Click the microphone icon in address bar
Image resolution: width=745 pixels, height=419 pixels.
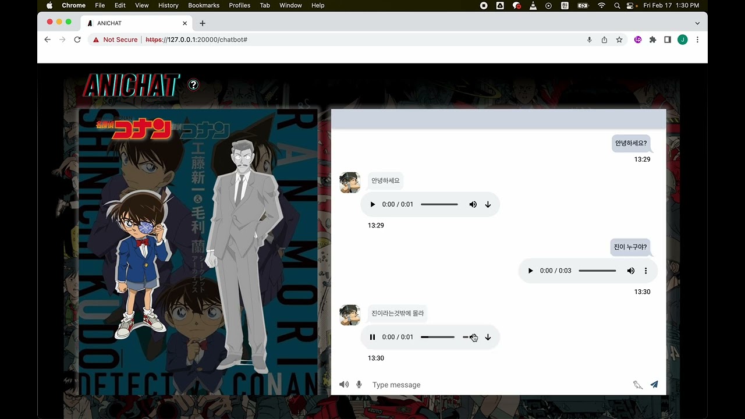[x=589, y=40]
